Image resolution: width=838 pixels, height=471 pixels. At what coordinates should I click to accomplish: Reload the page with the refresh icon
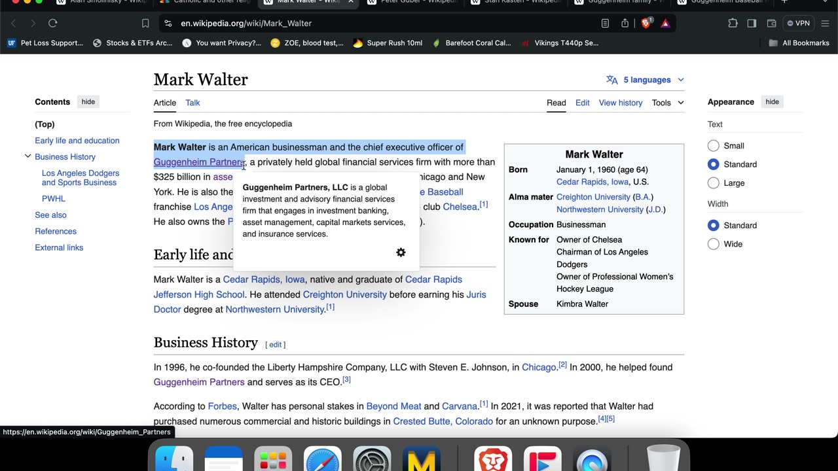[53, 23]
